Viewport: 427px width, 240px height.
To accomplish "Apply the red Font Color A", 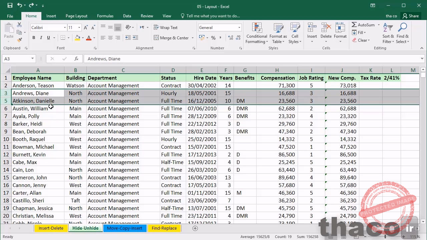I will [89, 38].
